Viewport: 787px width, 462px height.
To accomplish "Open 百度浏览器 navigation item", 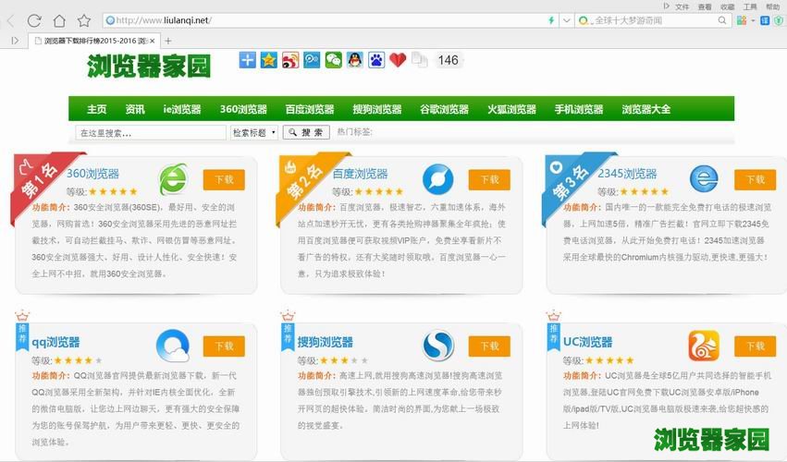I will pyautogui.click(x=310, y=109).
